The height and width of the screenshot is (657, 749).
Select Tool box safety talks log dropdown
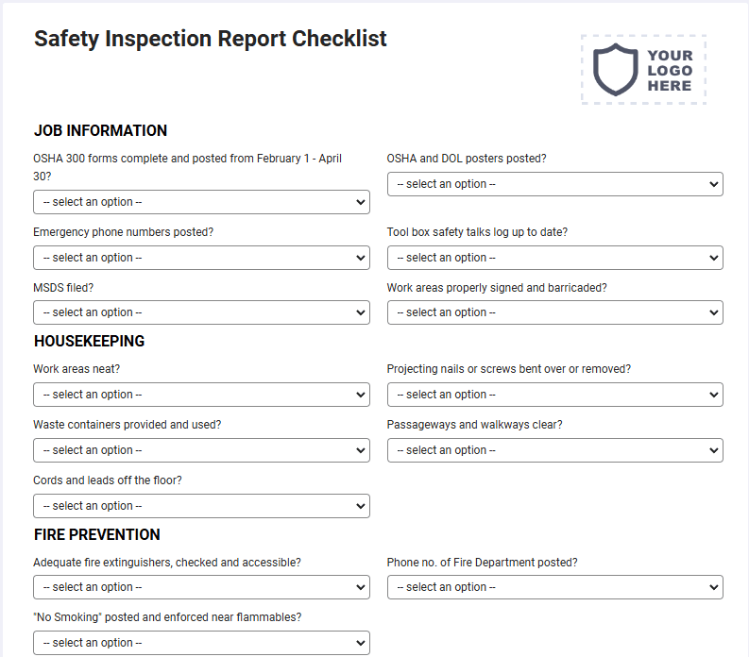coord(555,258)
